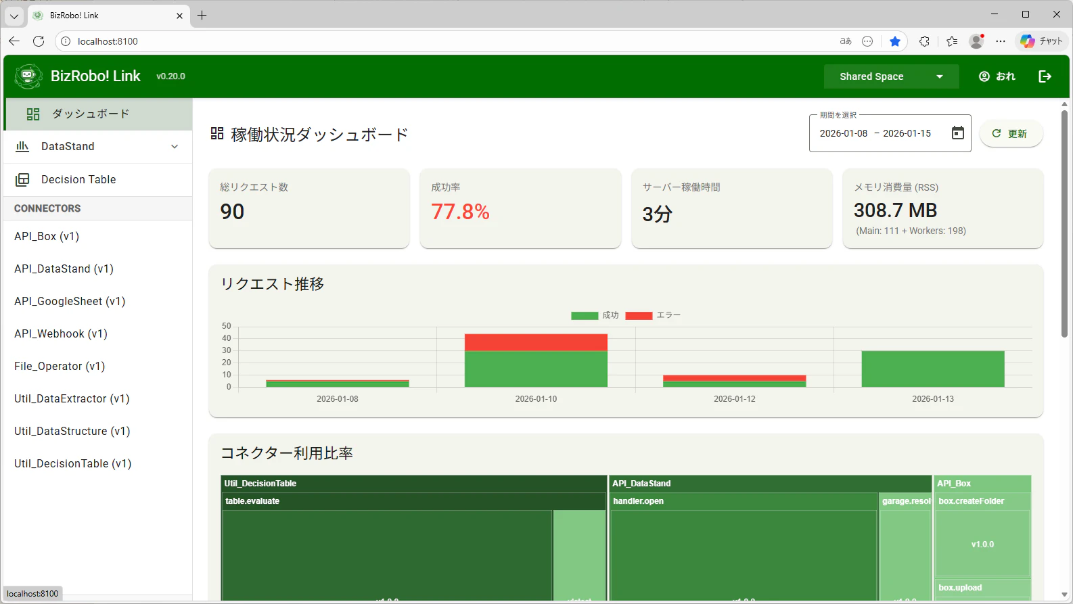Select ダッシュボード in sidebar
This screenshot has height=604, width=1073.
pos(99,114)
